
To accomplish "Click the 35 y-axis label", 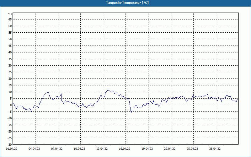I will 10,59.
